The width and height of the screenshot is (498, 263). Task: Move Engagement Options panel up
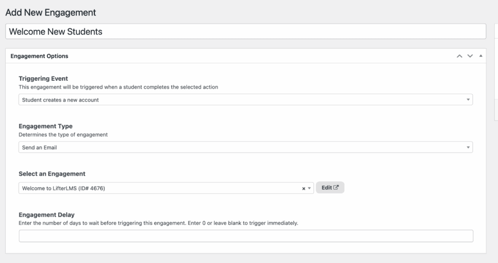(459, 56)
